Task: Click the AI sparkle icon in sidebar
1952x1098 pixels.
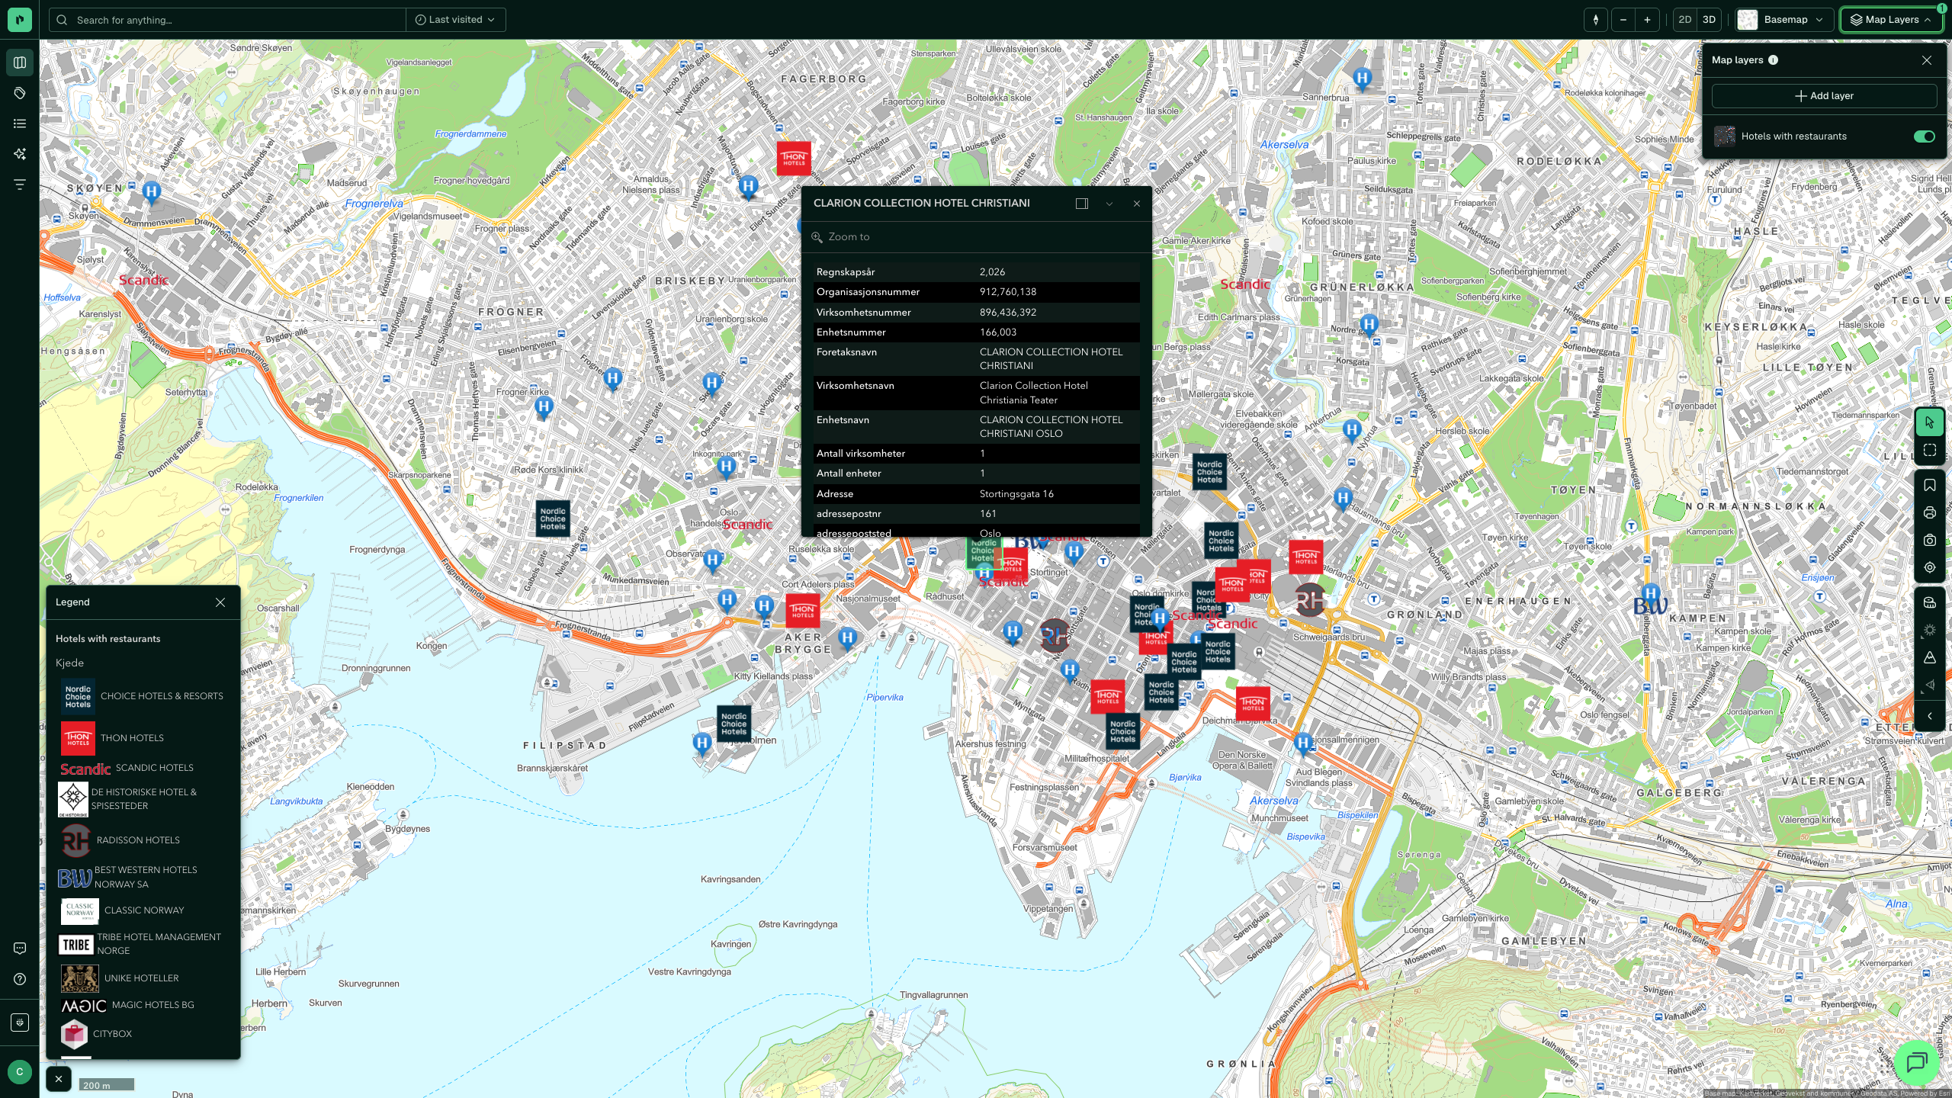Action: pyautogui.click(x=20, y=154)
